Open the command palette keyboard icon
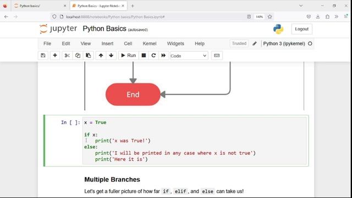This screenshot has height=198, width=352. (x=217, y=56)
